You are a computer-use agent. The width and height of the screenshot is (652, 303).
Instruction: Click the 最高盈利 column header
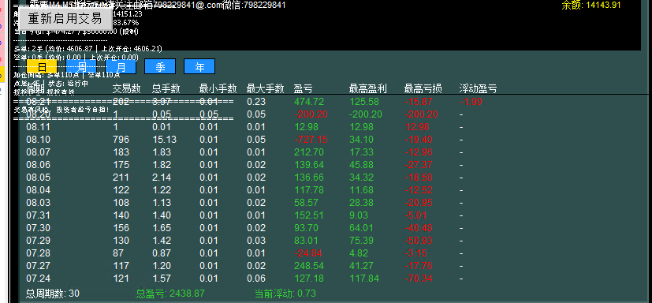[x=368, y=88]
